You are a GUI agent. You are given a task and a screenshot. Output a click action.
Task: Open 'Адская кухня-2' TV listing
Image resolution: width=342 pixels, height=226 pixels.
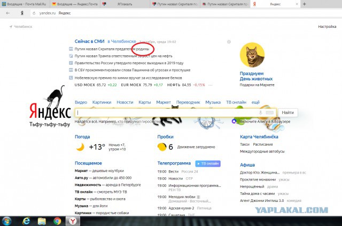point(181,208)
